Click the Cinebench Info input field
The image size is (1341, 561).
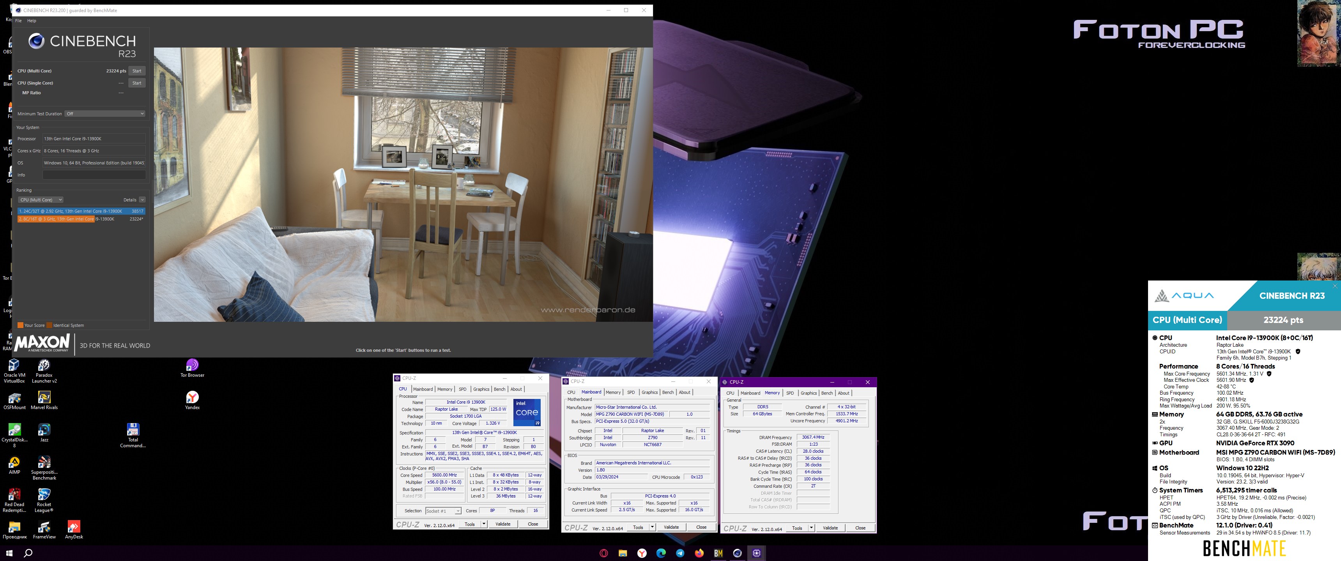click(x=94, y=175)
